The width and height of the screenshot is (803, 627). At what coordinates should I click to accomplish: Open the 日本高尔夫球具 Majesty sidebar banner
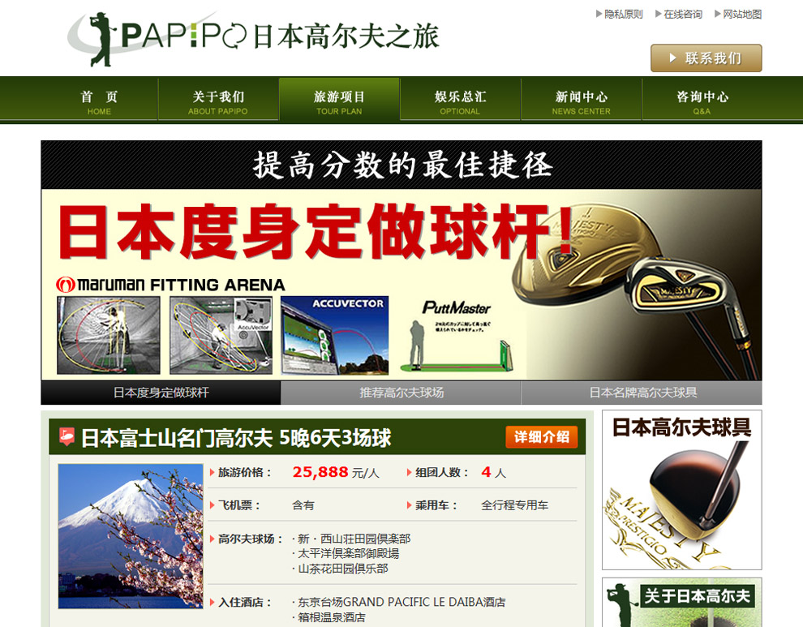click(x=681, y=490)
